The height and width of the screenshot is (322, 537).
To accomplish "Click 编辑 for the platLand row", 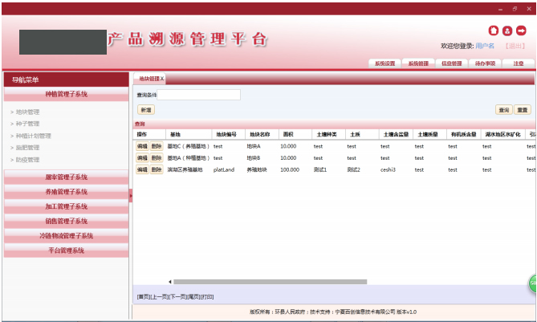I will (141, 169).
